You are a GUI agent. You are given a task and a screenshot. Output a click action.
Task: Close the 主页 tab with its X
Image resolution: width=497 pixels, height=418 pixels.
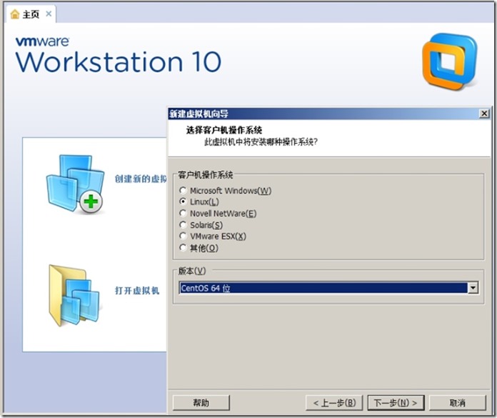[x=49, y=14]
